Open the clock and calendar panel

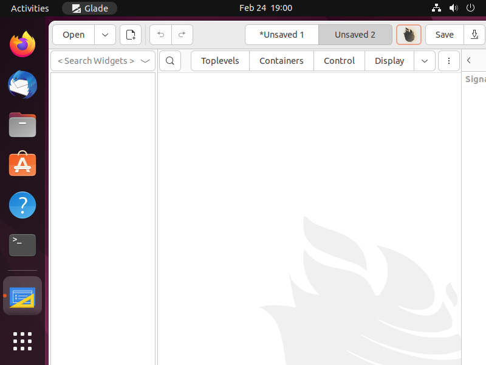point(265,8)
